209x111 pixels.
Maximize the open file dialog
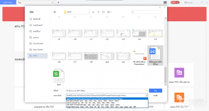(160, 7)
